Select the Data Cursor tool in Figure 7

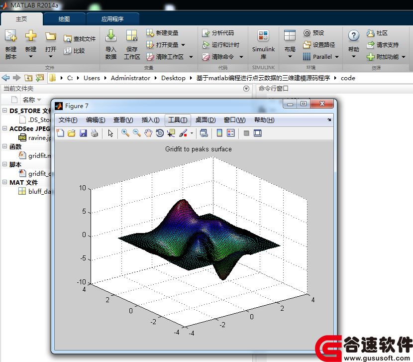point(171,133)
